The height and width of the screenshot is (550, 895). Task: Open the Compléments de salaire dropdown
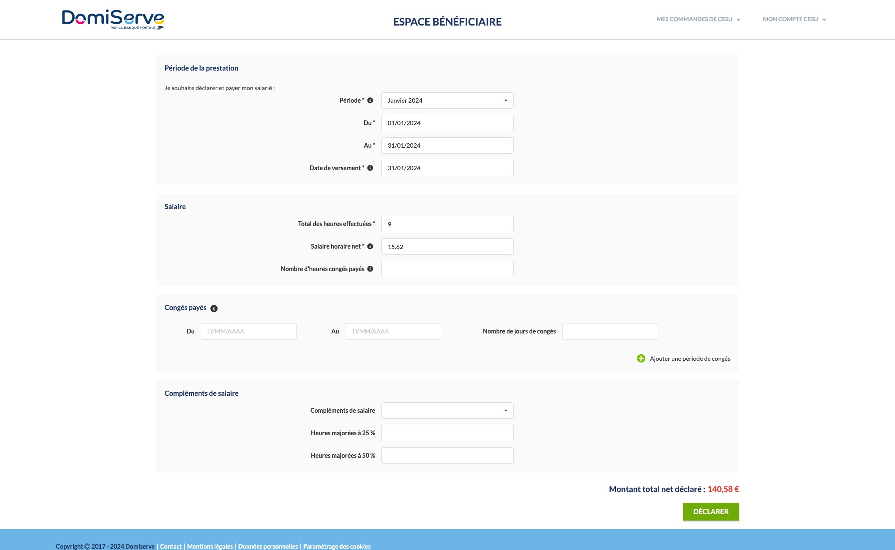447,411
